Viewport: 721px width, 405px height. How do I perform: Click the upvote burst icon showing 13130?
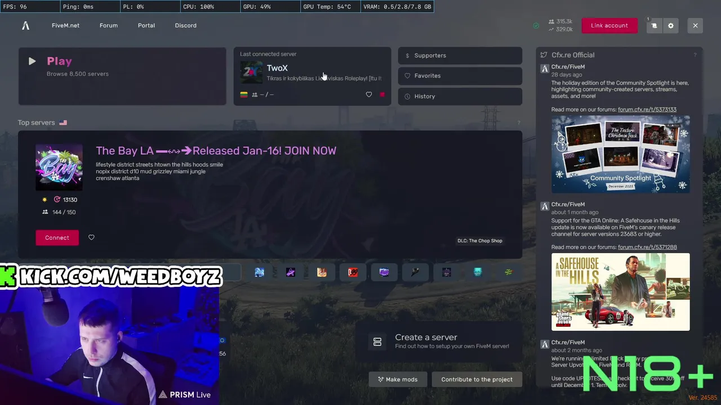[57, 200]
